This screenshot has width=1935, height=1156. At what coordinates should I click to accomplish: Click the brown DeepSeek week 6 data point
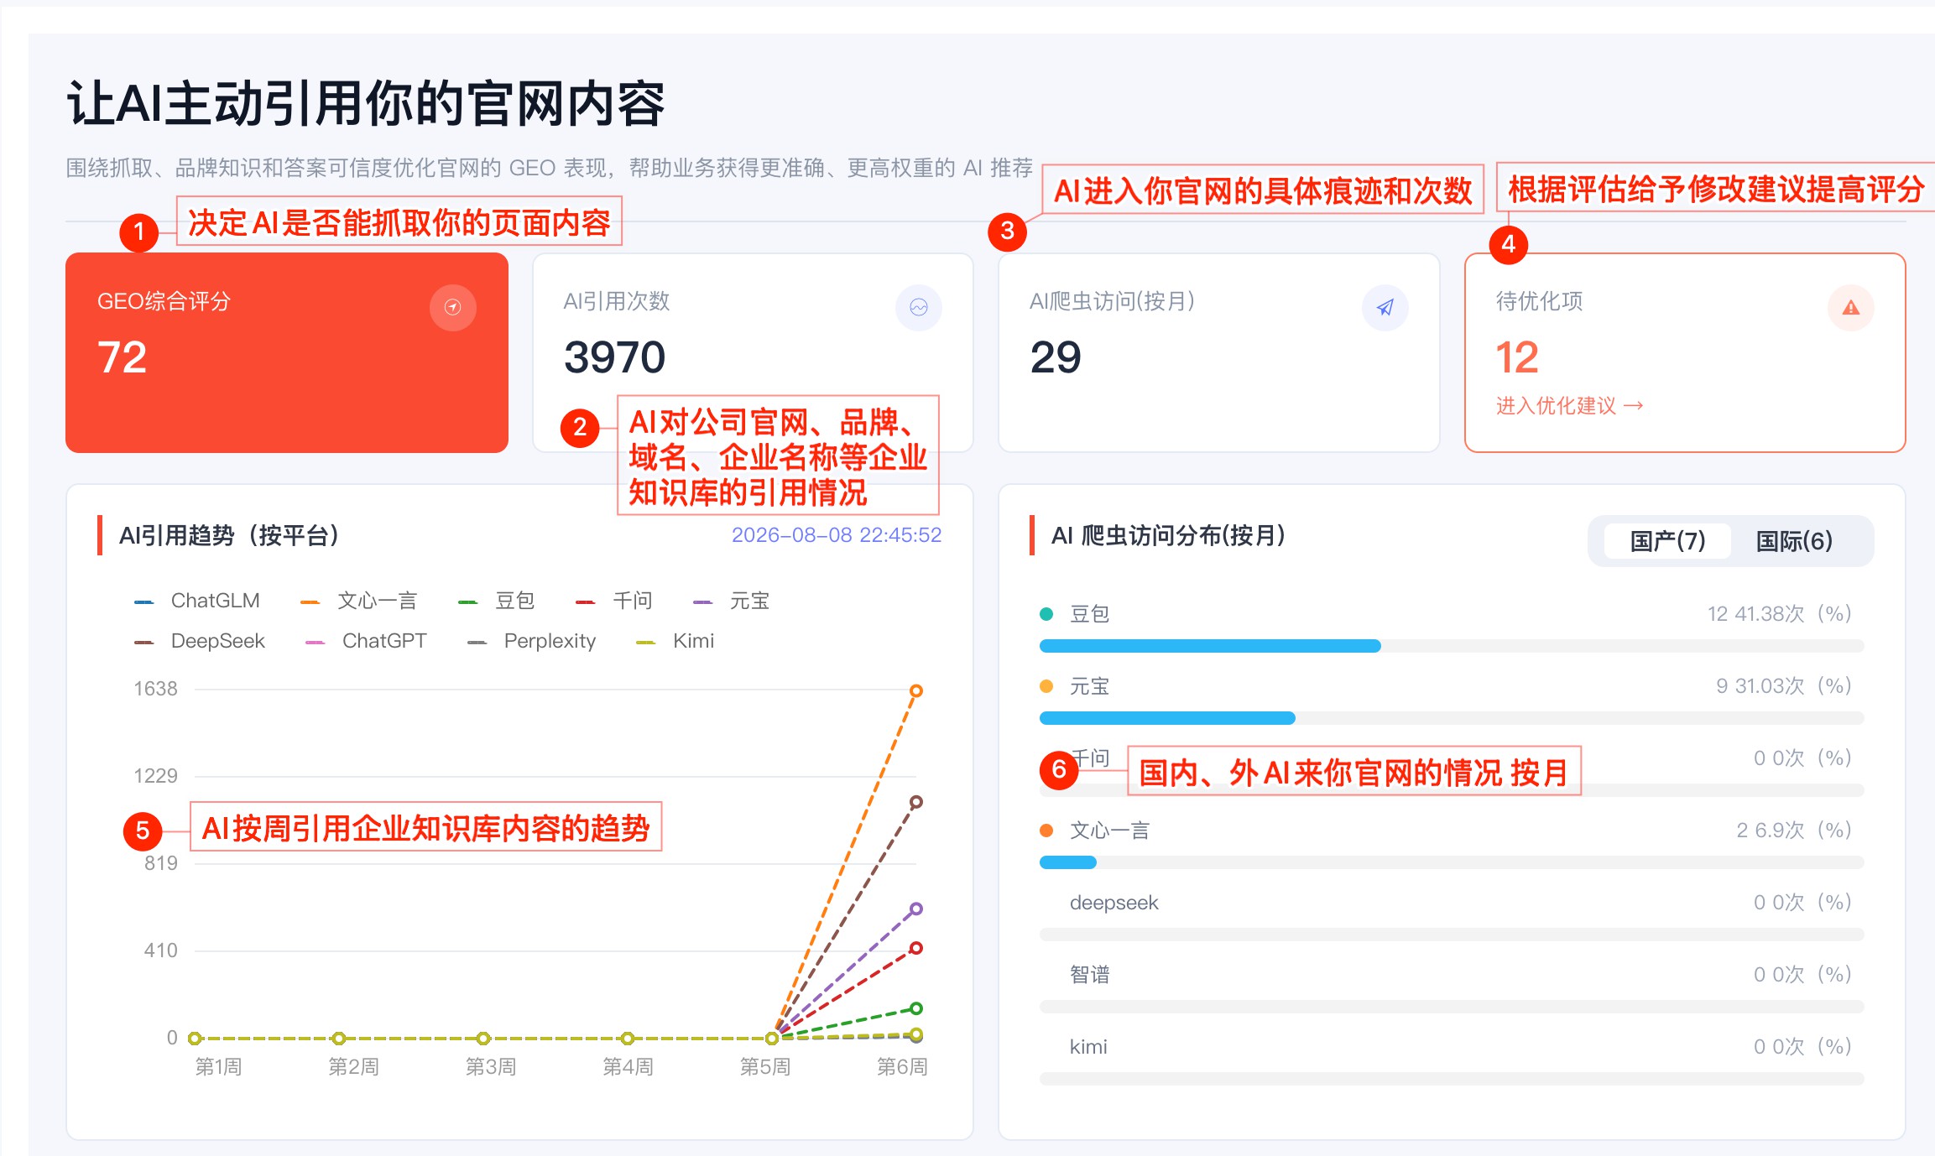916,802
